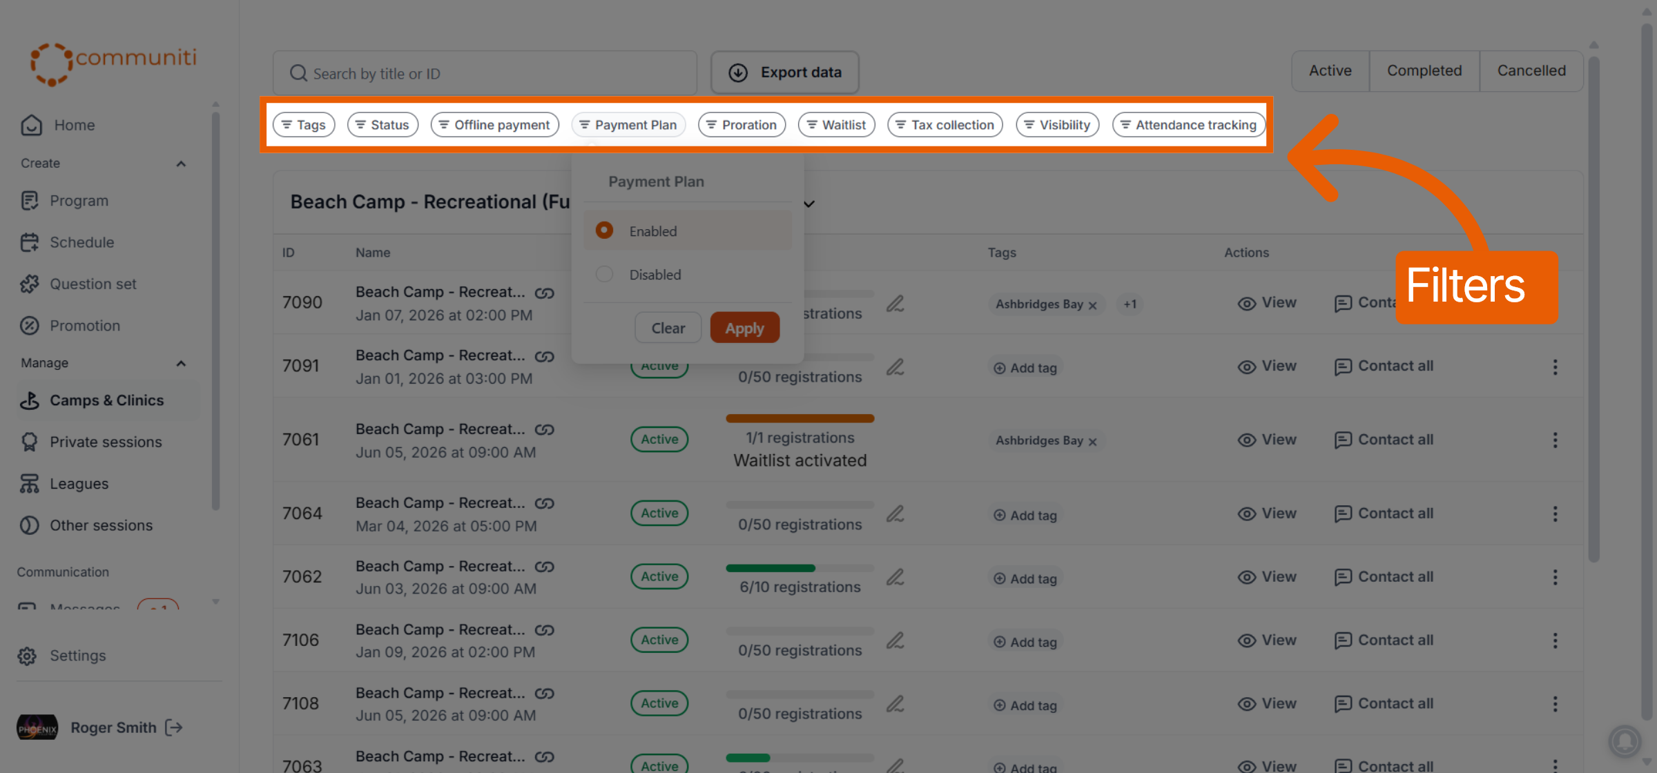Open the Proration filter
This screenshot has width=1657, height=773.
pos(742,125)
